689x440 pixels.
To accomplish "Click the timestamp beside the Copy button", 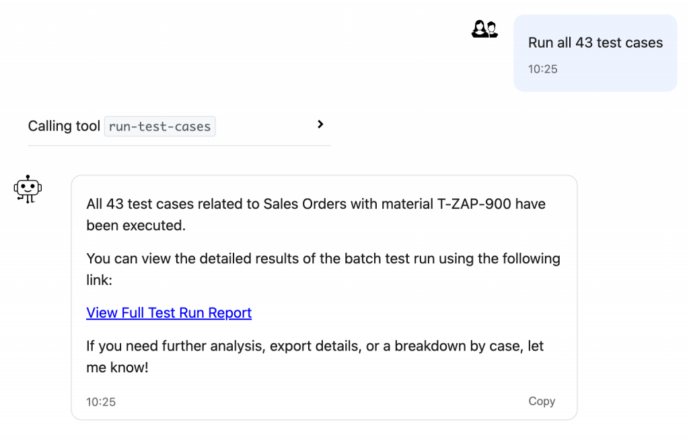I will (x=101, y=402).
